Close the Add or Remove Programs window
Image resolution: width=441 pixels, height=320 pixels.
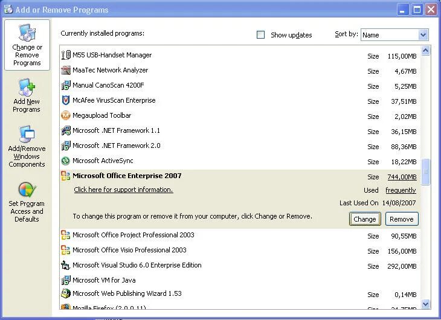click(431, 10)
